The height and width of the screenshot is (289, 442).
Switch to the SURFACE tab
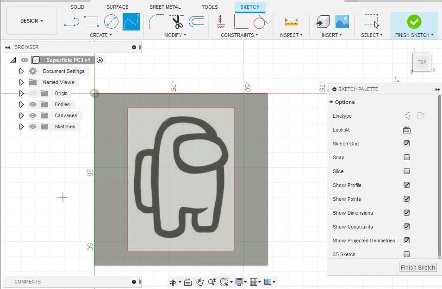coord(117,7)
